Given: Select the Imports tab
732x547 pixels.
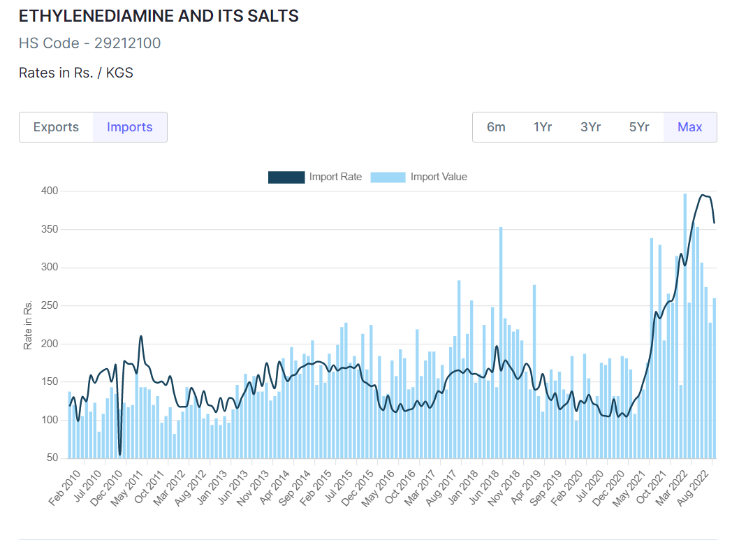Looking at the screenshot, I should [130, 127].
